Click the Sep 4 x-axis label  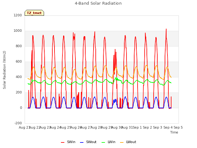pyautogui.click(x=168, y=127)
